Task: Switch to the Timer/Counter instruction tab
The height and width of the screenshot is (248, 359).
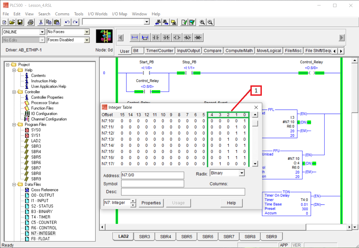Action: click(x=159, y=51)
